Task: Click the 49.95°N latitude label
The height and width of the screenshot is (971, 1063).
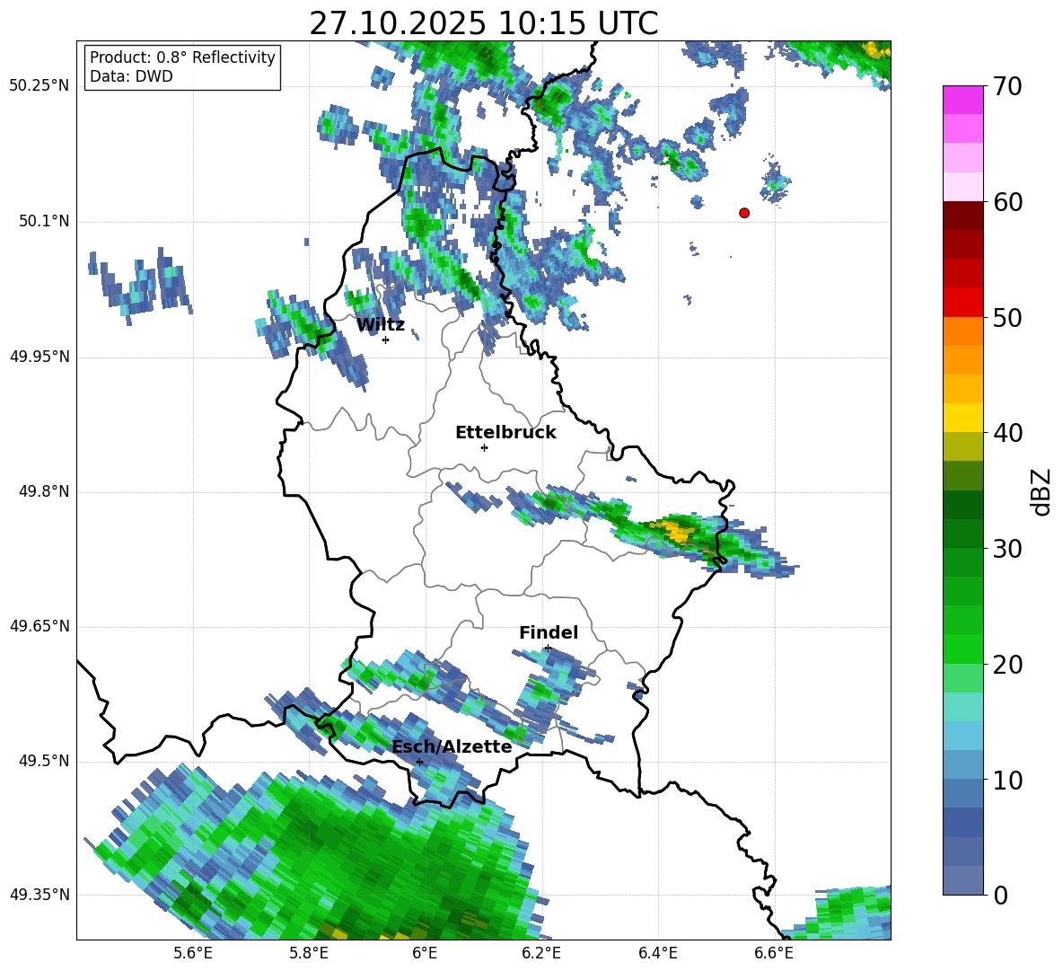Action: click(40, 357)
